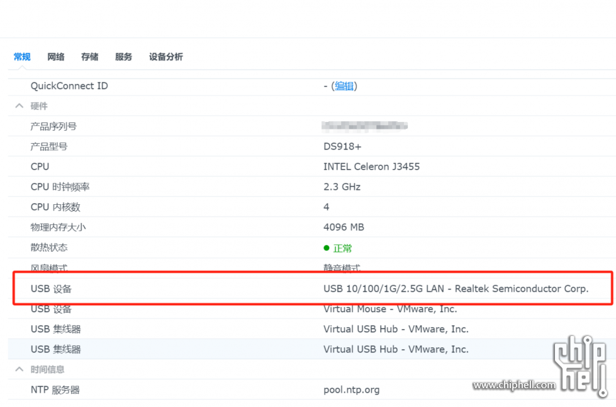Select the pool.ntp.org value
This screenshot has width=616, height=407.
click(352, 390)
